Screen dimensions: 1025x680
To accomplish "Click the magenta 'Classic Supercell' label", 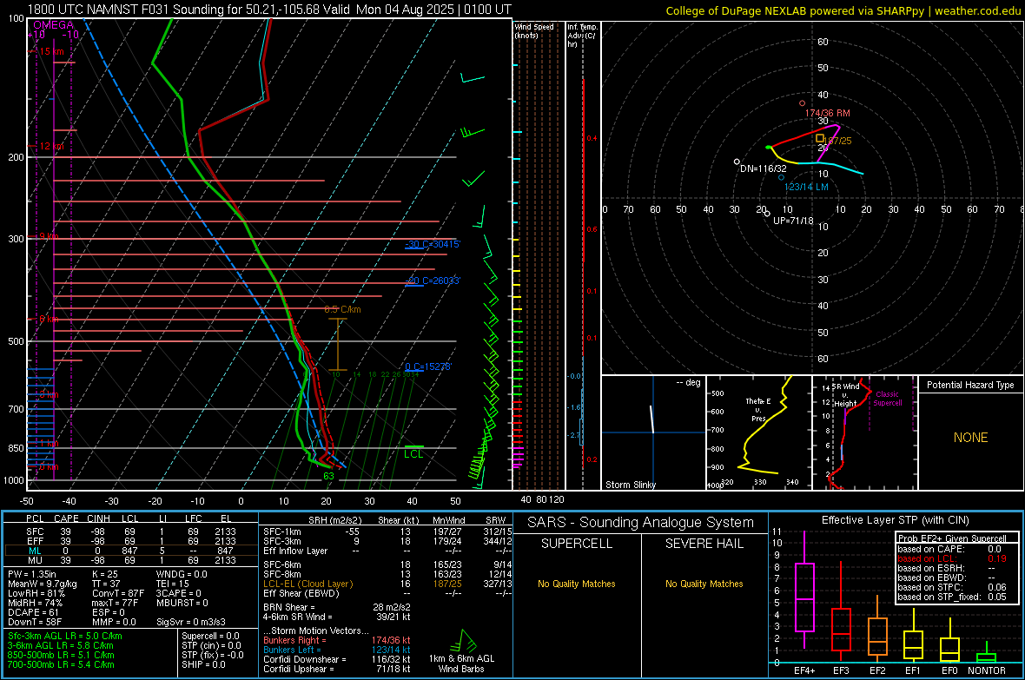I will [x=887, y=399].
